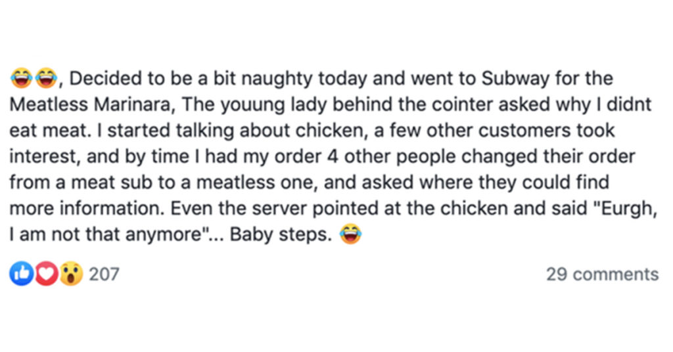The image size is (673, 352).
Task: Click the misspelled word "youung"
Action: click(252, 106)
